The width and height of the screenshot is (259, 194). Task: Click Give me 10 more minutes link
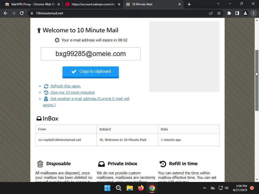pyautogui.click(x=73, y=92)
